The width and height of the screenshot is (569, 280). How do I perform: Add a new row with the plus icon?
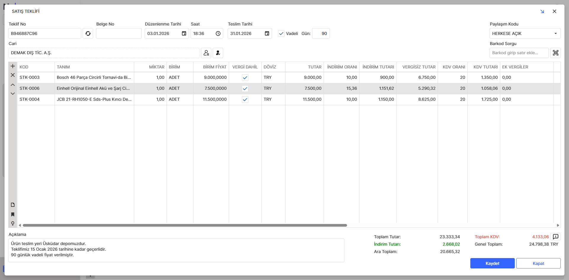pyautogui.click(x=13, y=66)
